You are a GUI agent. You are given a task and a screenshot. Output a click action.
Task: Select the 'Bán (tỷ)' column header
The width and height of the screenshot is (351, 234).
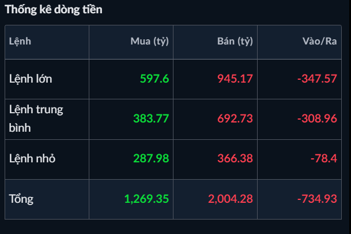pyautogui.click(x=235, y=41)
